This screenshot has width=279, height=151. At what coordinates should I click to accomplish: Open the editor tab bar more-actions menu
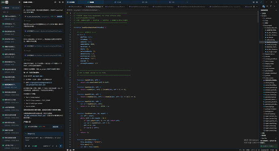(x=257, y=6)
